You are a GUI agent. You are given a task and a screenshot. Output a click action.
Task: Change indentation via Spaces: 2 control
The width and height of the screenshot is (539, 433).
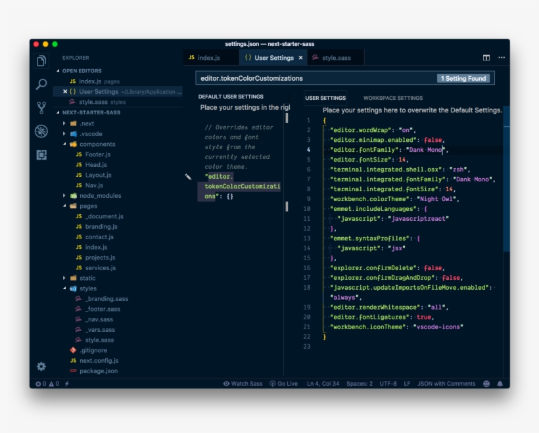click(360, 383)
